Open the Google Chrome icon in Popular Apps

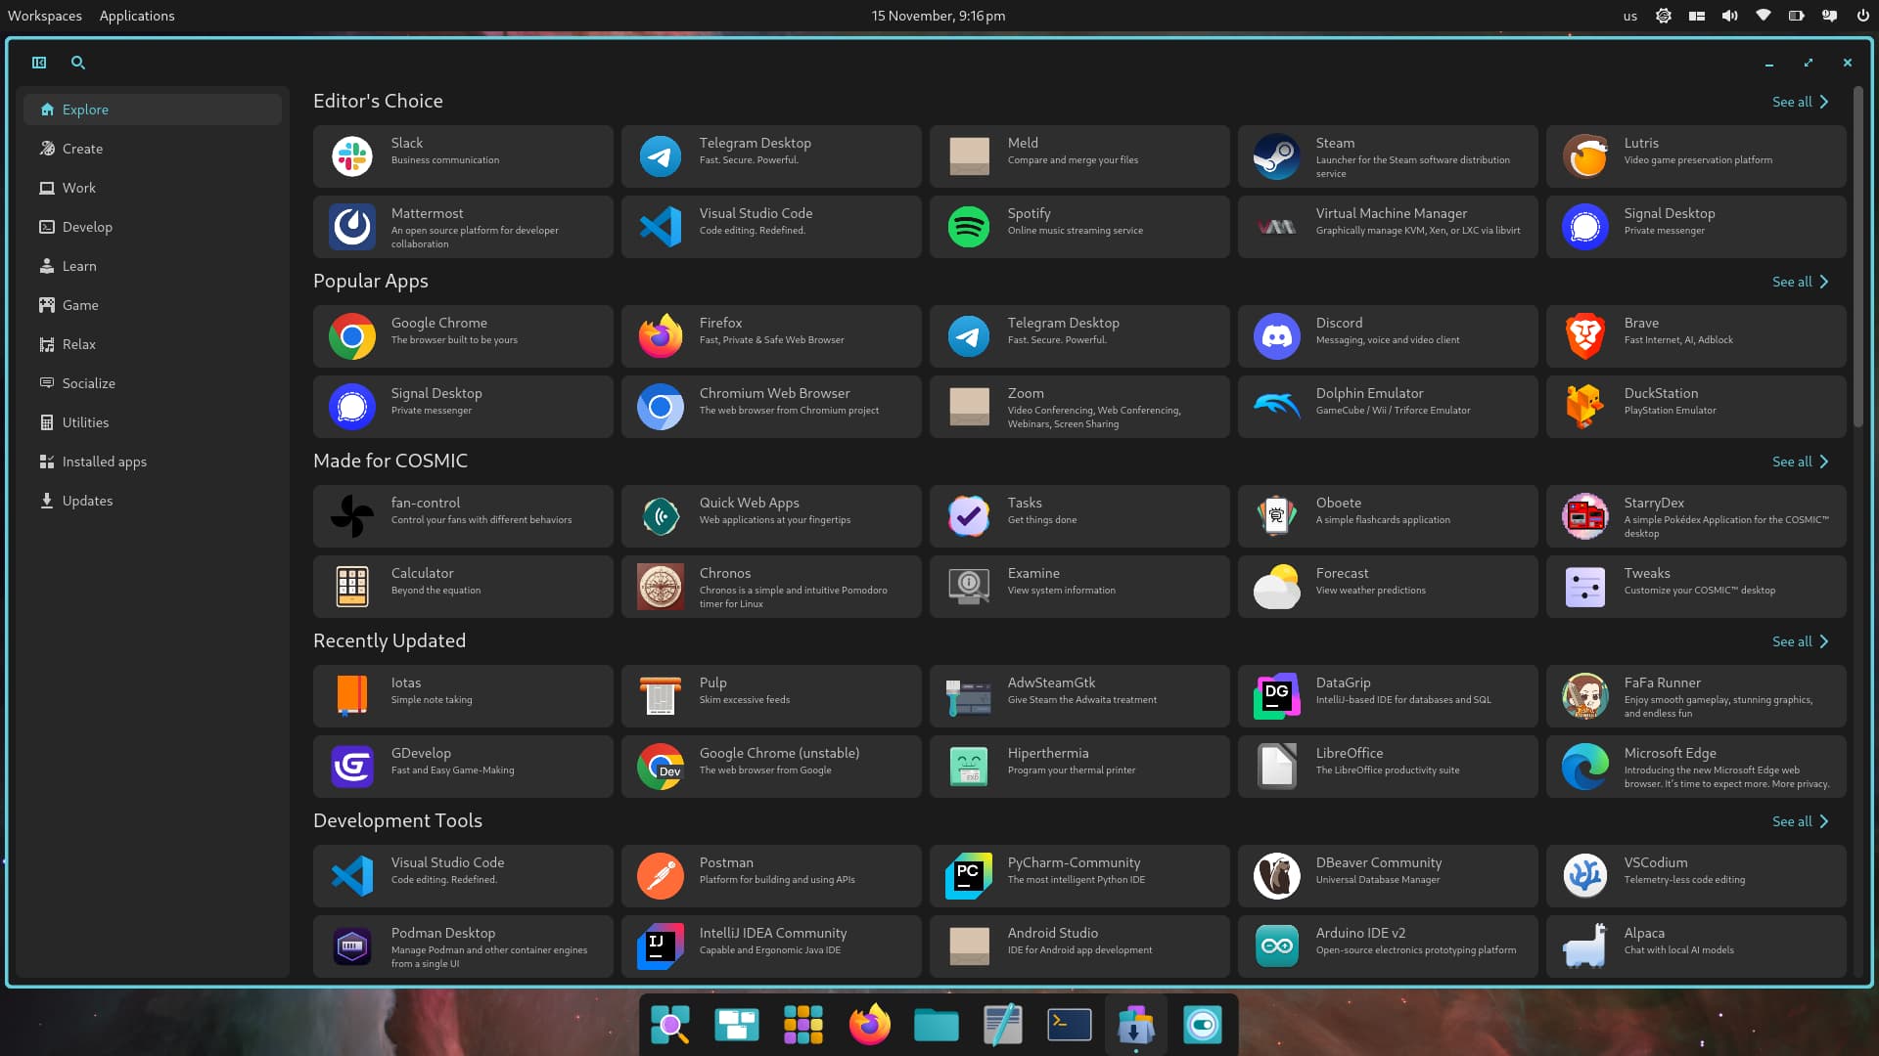click(352, 336)
